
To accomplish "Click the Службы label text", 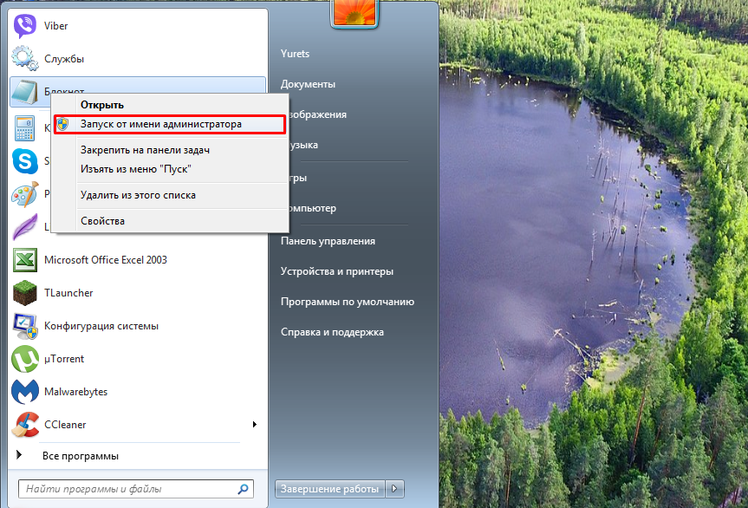I will click(64, 59).
